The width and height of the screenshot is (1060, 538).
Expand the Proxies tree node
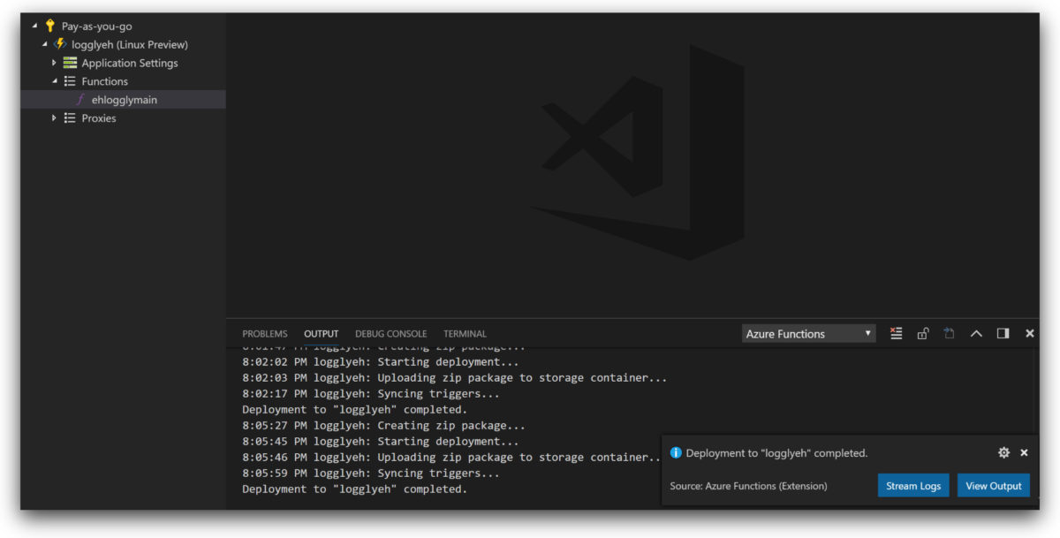tap(55, 117)
